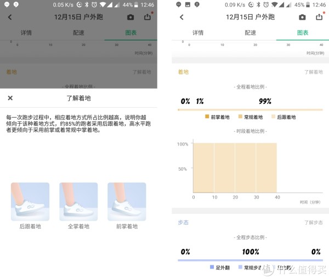329x279 pixels.
Task: View 后跟着地 shoe illustration
Action: (x=30, y=201)
